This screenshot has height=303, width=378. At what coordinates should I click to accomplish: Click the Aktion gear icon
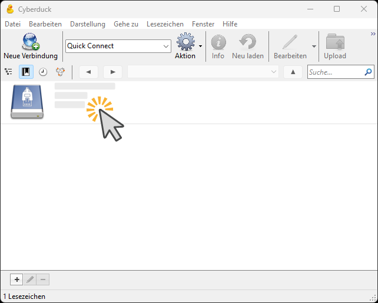click(185, 42)
